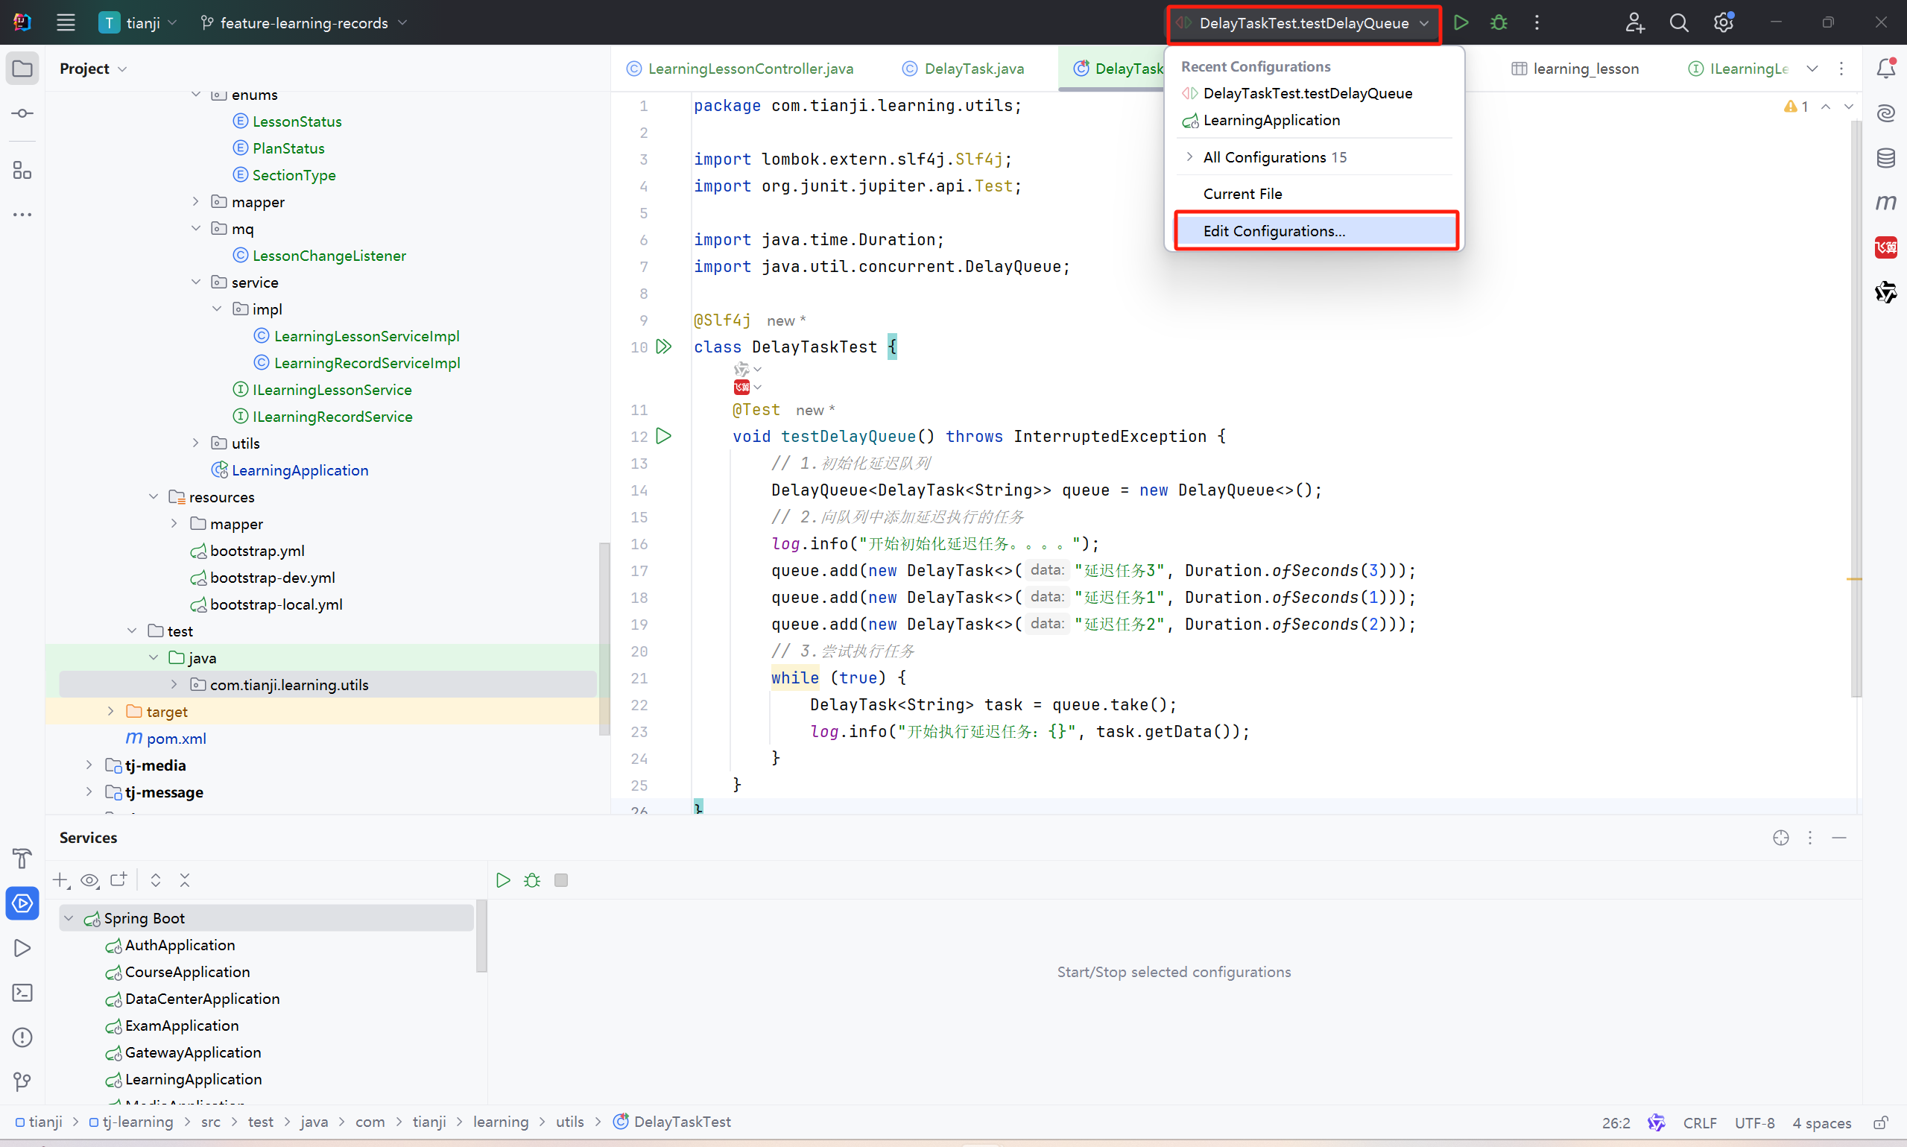Open the Git tool window icon
The height and width of the screenshot is (1147, 1907).
(x=22, y=1082)
